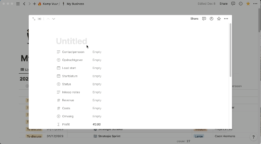
Task: Select a value for empty Opdrachtgever
Action: click(97, 60)
